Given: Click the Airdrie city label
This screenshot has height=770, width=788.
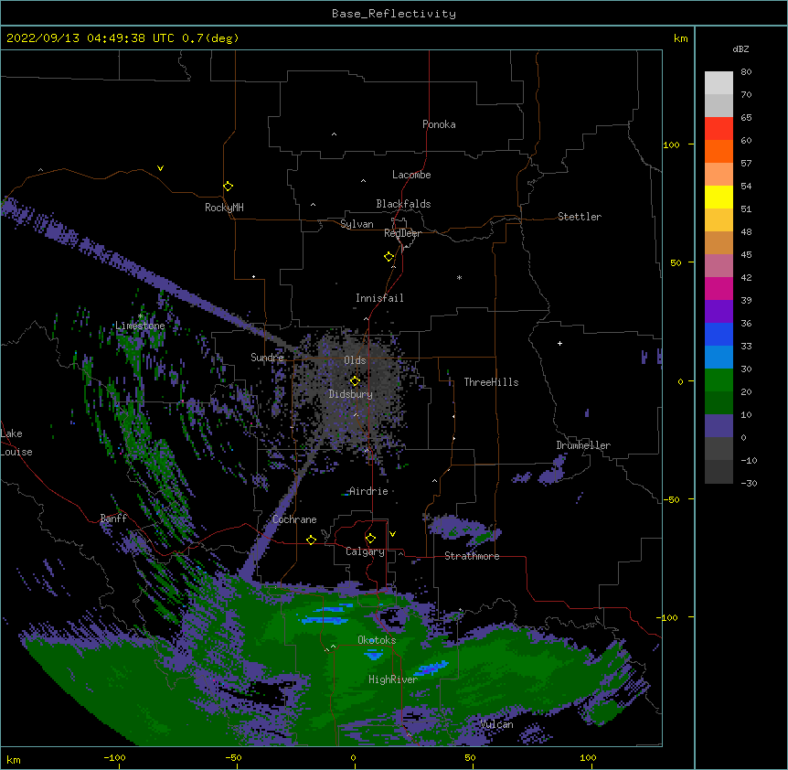Looking at the screenshot, I should coord(368,491).
